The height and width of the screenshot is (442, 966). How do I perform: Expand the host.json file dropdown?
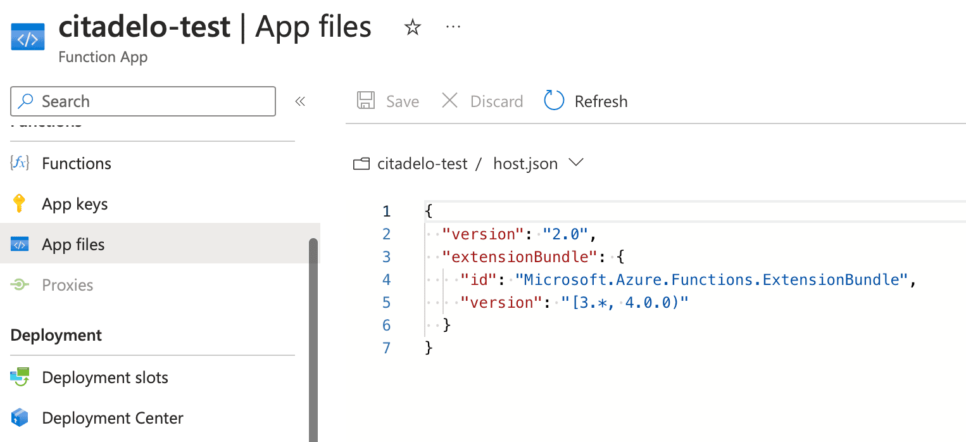pyautogui.click(x=575, y=163)
